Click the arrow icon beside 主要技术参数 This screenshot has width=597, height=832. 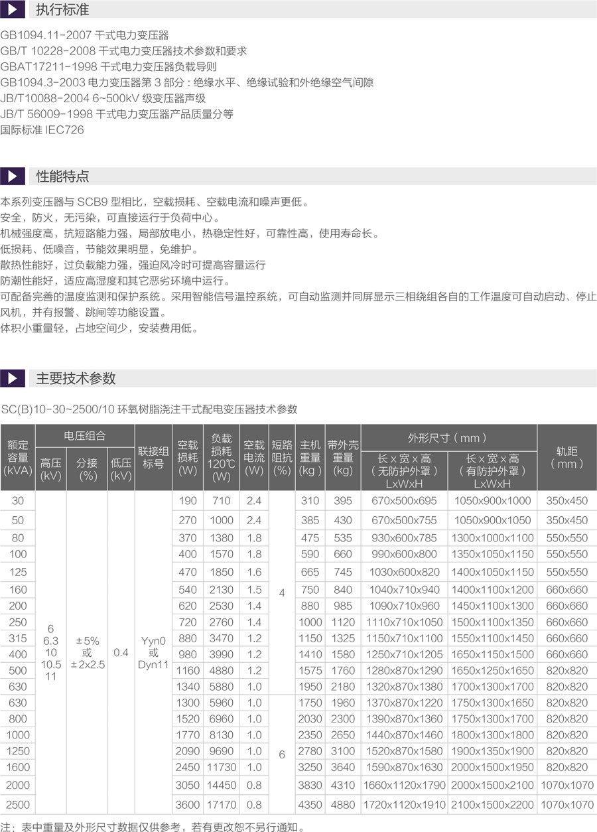pyautogui.click(x=13, y=378)
